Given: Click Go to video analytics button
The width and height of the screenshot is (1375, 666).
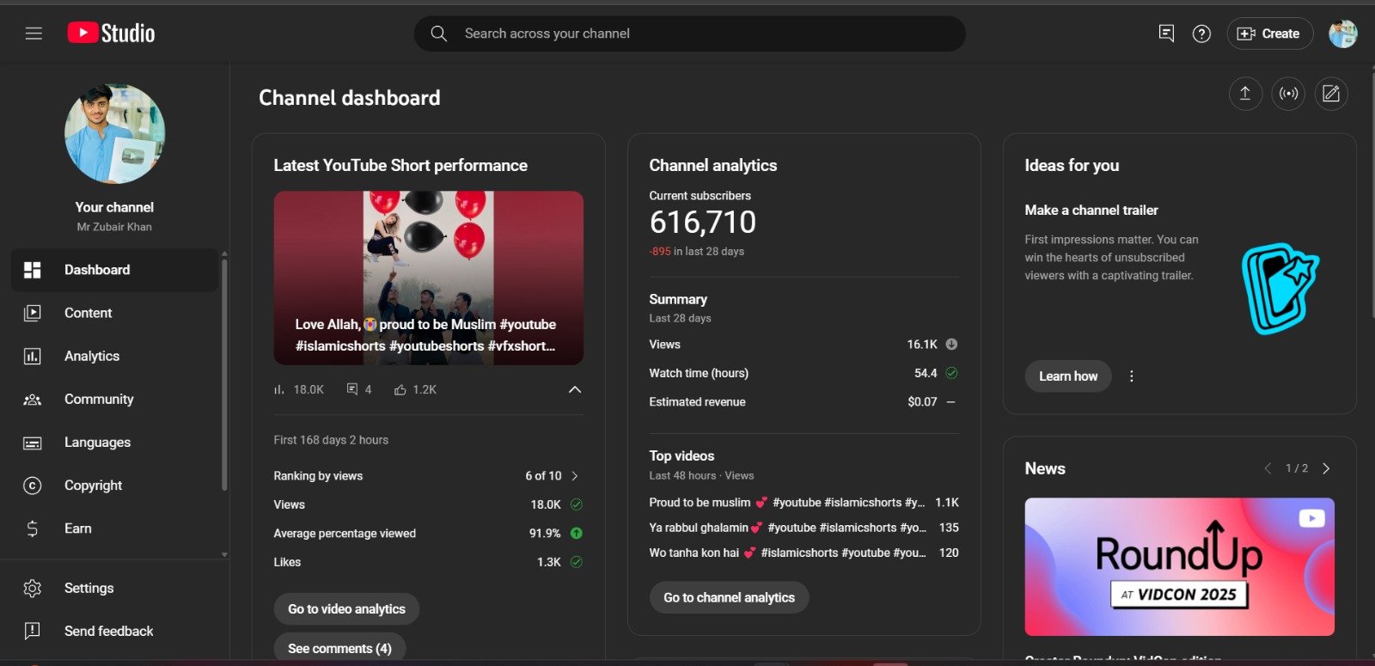Looking at the screenshot, I should point(346,608).
